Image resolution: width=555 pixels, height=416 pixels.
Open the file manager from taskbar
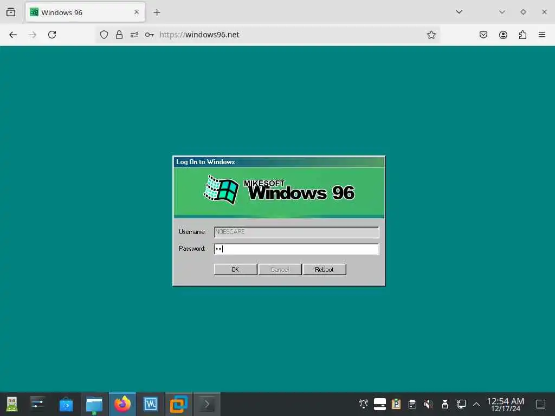(94, 404)
